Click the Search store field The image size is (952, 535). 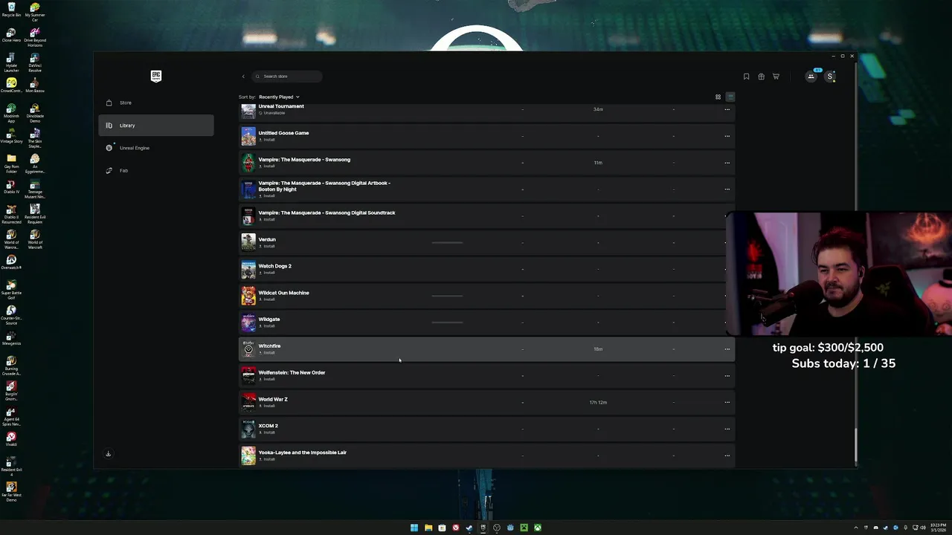pos(287,77)
